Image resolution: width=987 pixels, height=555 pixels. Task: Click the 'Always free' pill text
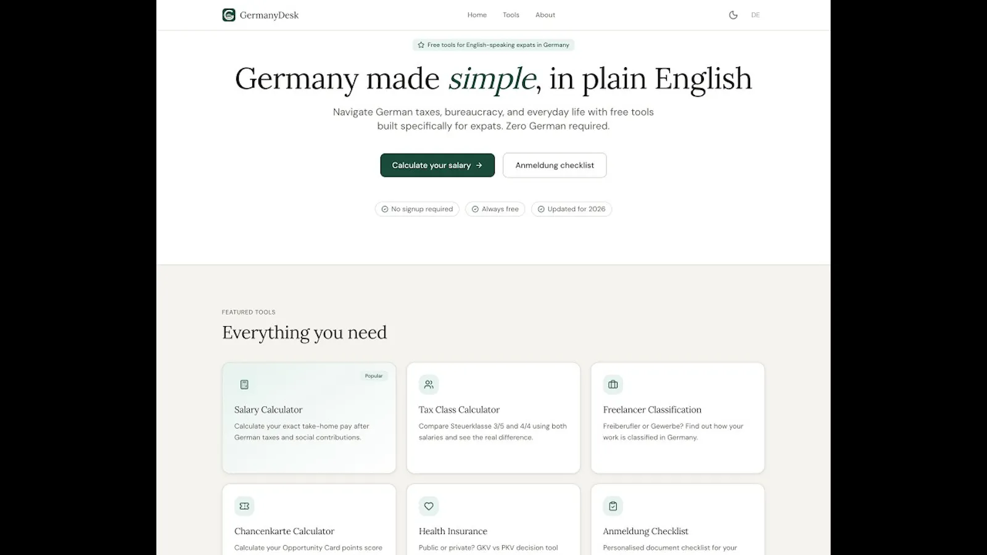(x=500, y=209)
